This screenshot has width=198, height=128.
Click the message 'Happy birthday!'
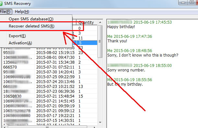121,27
